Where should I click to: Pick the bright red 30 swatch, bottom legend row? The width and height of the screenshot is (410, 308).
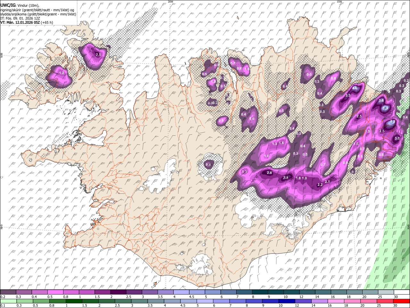tap(401, 301)
